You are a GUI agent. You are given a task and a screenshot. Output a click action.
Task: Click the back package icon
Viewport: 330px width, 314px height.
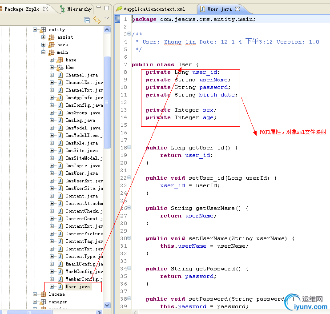(51, 45)
